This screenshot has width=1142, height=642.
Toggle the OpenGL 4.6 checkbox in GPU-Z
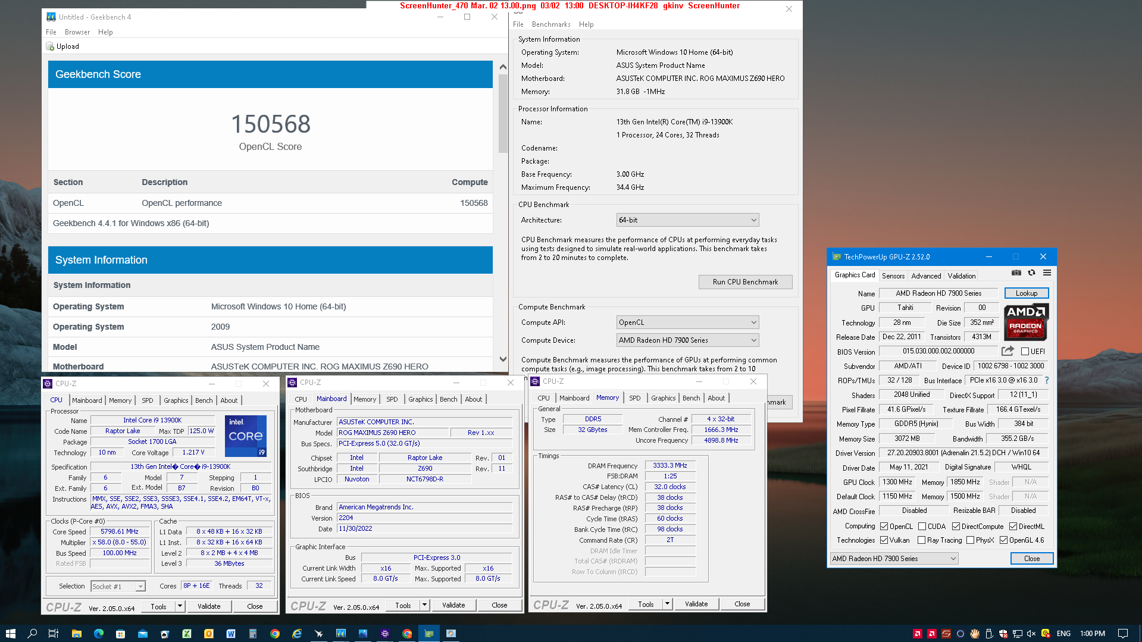pyautogui.click(x=1003, y=540)
